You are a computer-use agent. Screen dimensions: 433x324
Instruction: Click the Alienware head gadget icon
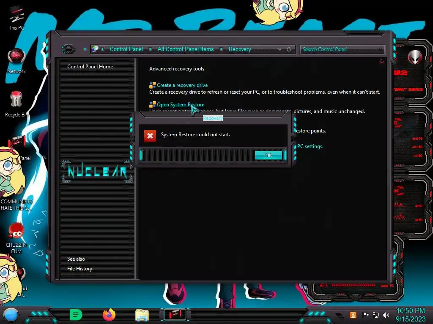click(415, 57)
